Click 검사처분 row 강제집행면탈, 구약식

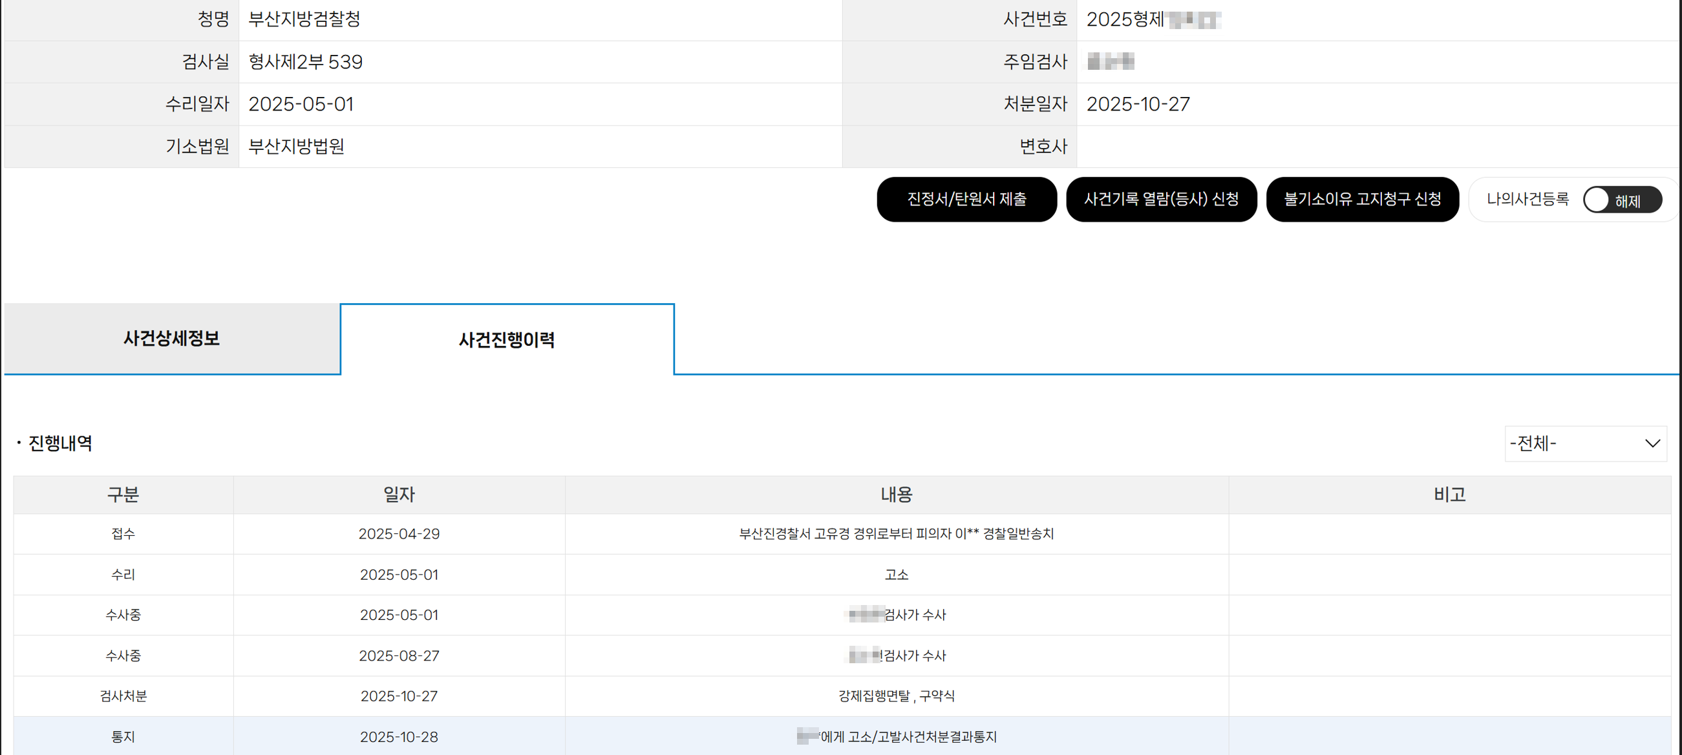coord(896,696)
